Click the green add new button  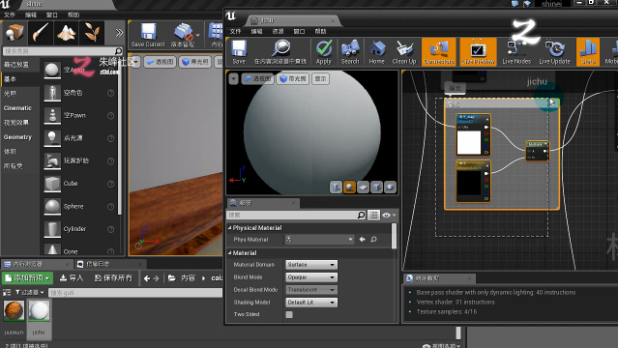point(27,277)
